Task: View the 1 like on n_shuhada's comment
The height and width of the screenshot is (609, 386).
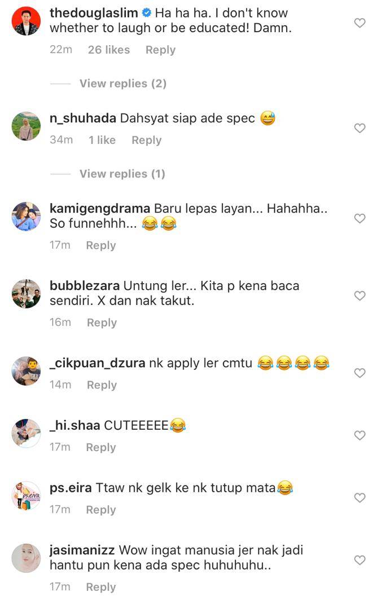Action: coord(102,140)
